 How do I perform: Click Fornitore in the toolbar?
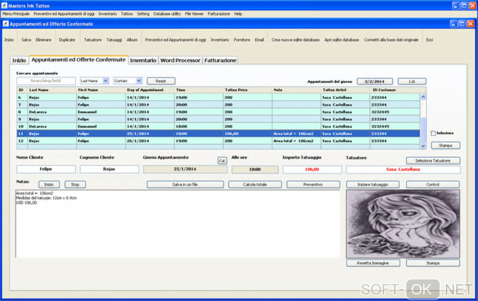pyautogui.click(x=242, y=40)
